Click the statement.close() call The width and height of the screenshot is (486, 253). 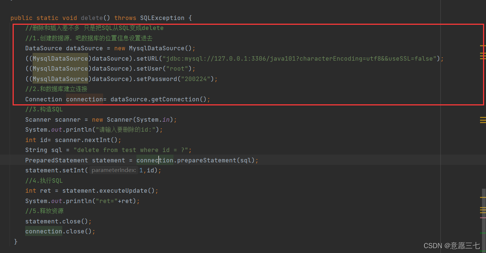pyautogui.click(x=56, y=221)
